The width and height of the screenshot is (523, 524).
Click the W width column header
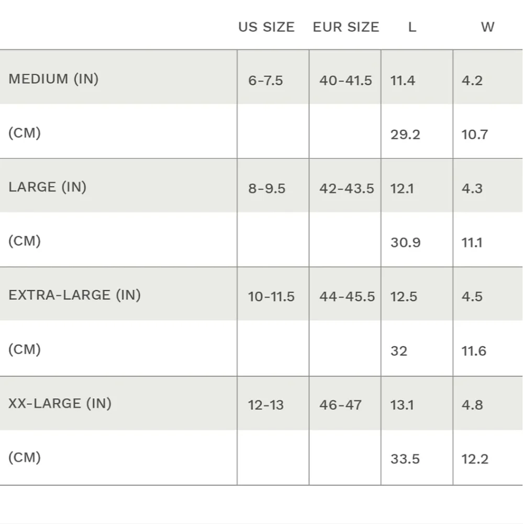(487, 27)
